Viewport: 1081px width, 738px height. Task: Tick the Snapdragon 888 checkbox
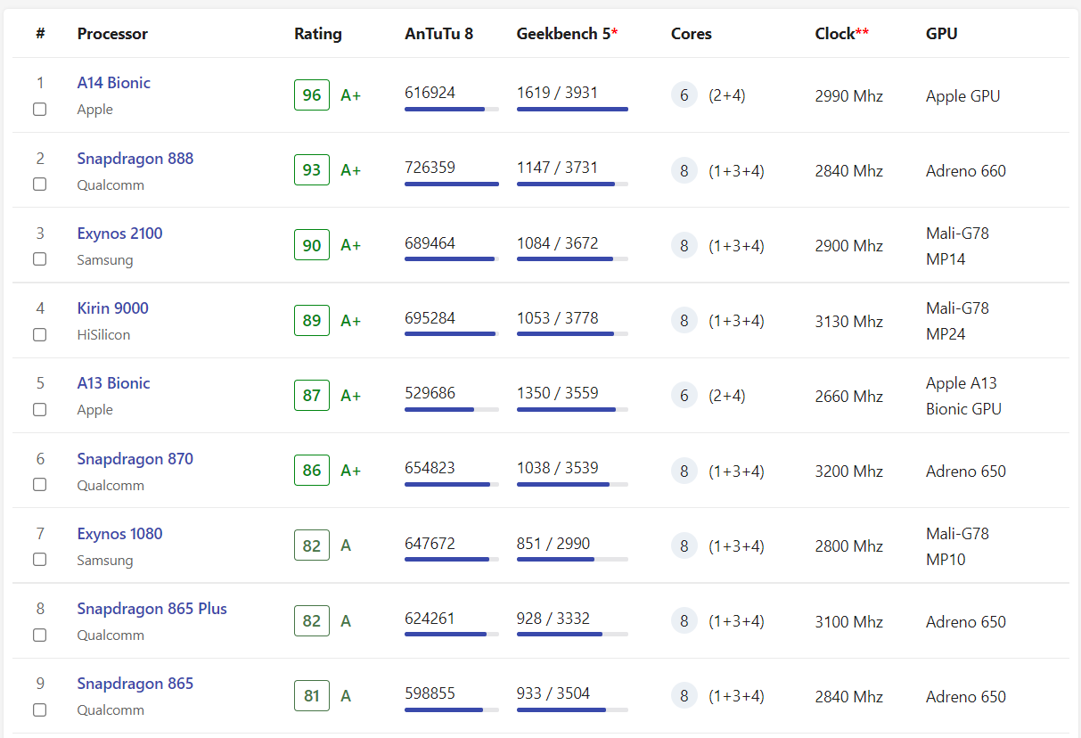tap(39, 184)
